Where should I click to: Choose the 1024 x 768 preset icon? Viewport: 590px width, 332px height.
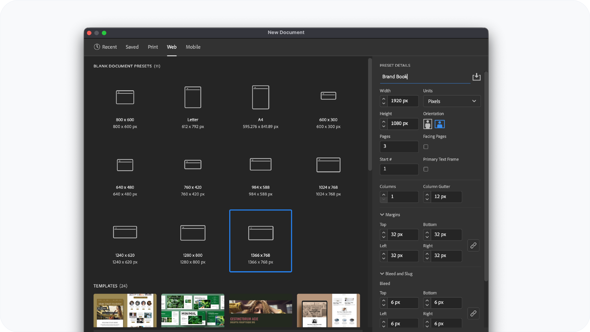[328, 165]
